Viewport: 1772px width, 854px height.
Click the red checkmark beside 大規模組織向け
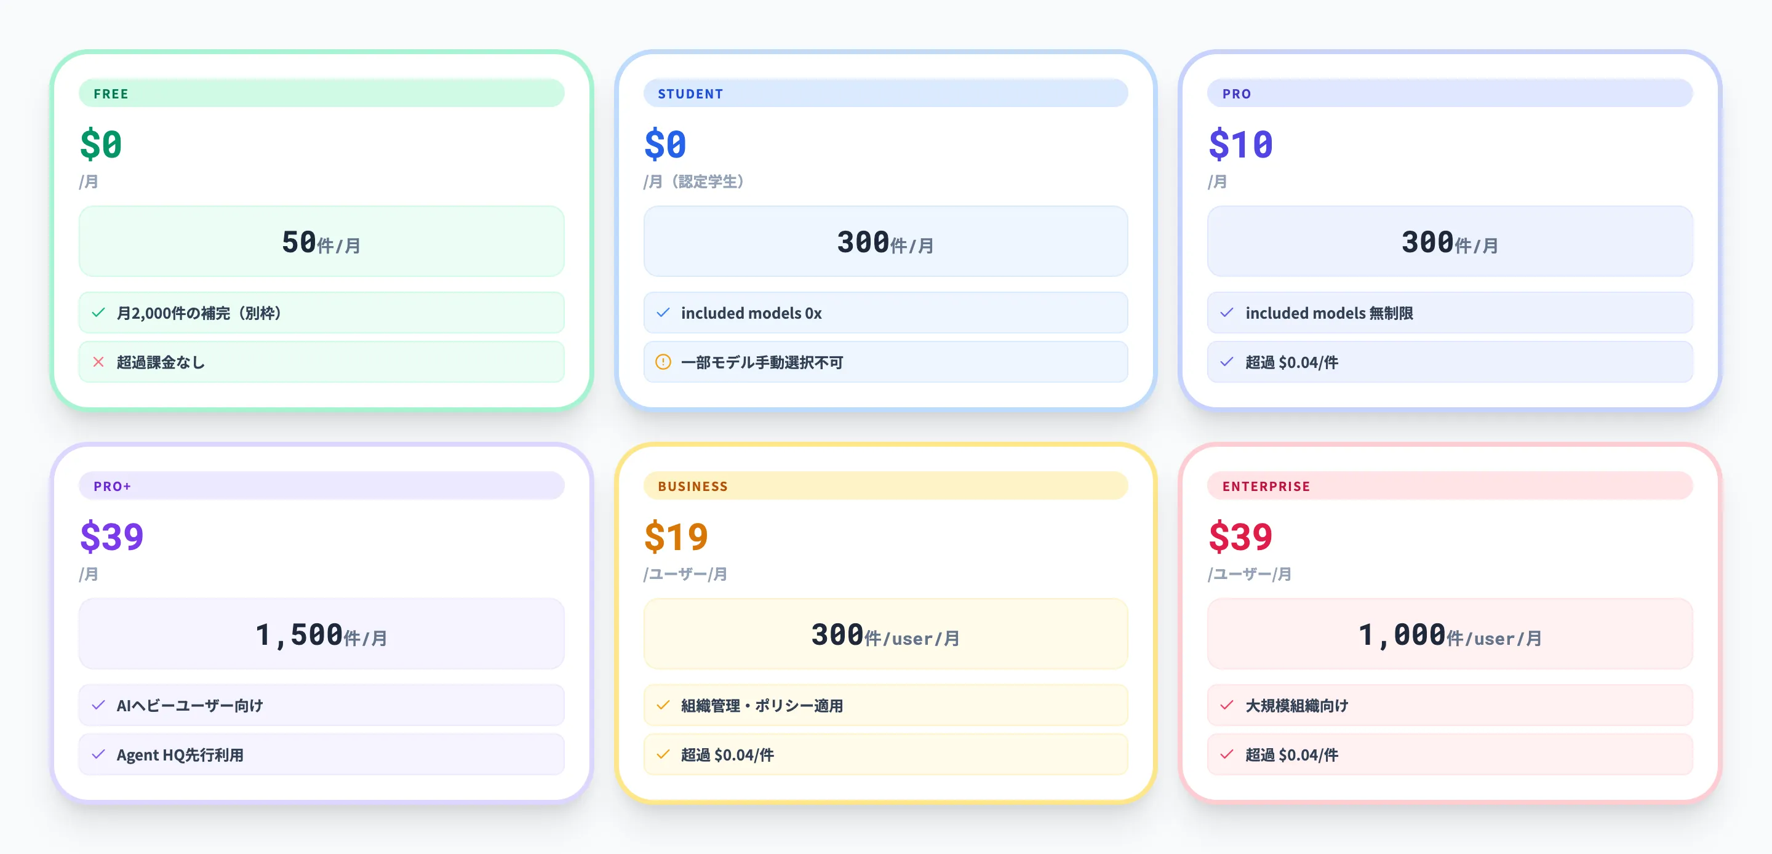click(x=1226, y=704)
